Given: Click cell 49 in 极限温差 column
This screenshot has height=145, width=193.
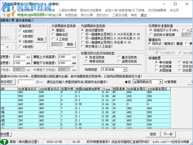Looking at the screenshot, I should [x=119, y=92].
